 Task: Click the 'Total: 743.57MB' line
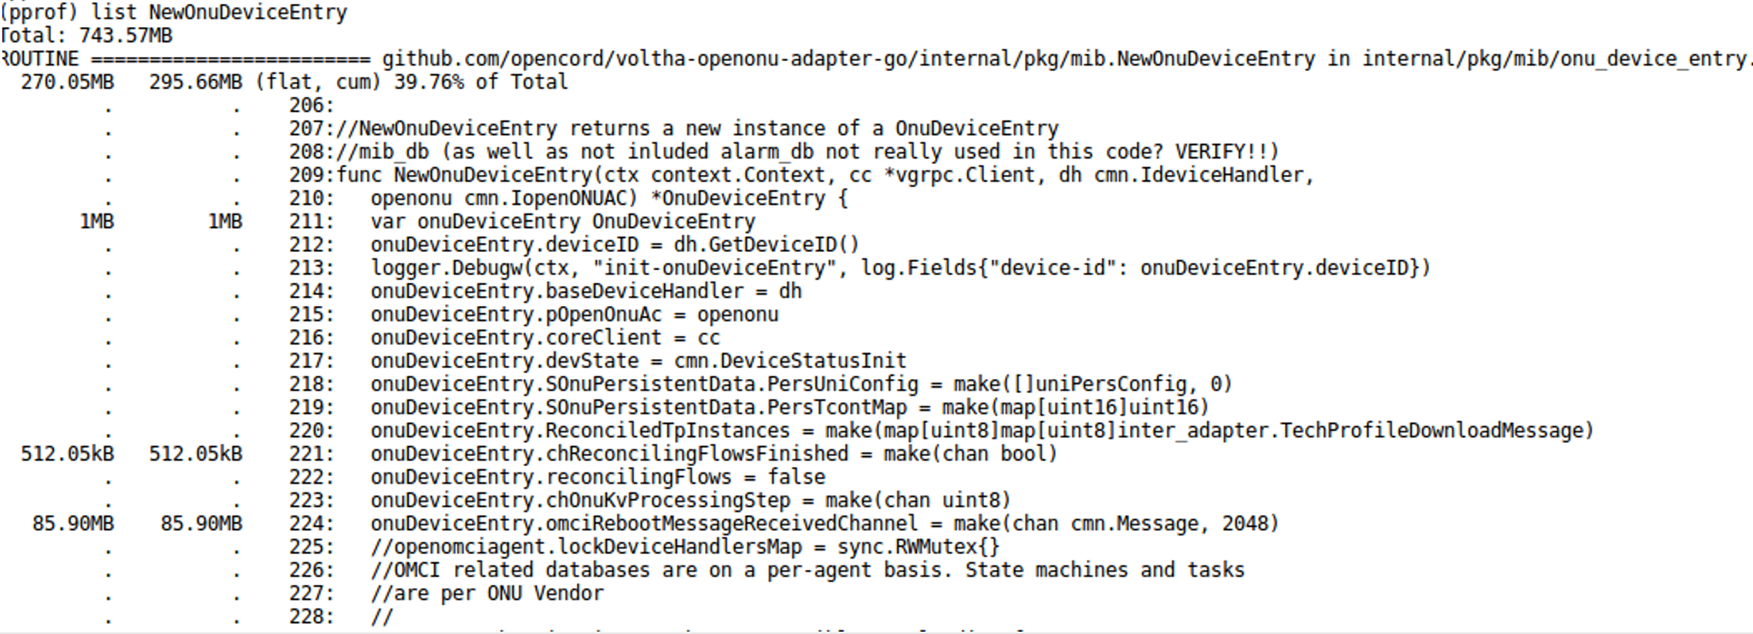(86, 35)
